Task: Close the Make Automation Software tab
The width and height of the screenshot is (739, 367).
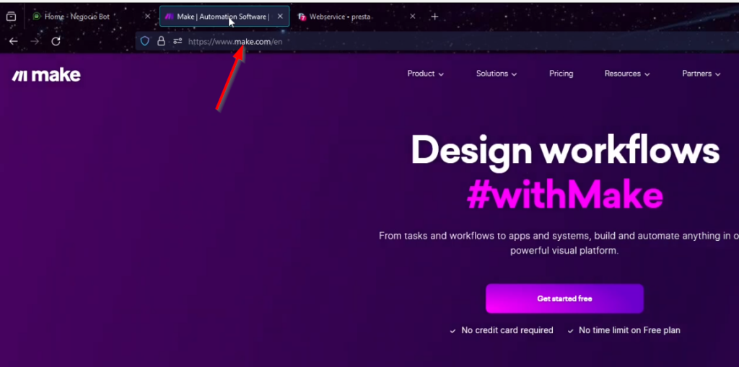Action: pyautogui.click(x=280, y=17)
